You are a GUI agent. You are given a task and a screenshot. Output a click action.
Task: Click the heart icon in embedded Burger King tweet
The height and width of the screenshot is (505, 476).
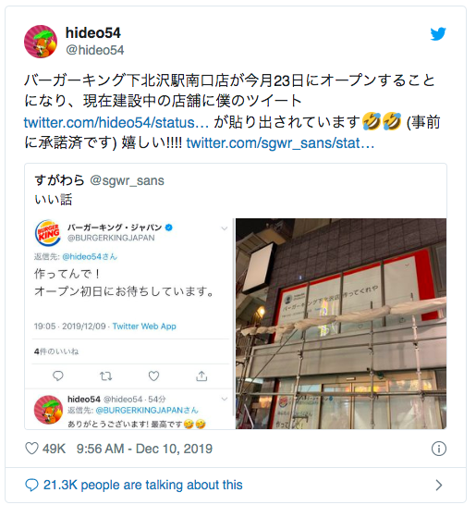coord(153,376)
